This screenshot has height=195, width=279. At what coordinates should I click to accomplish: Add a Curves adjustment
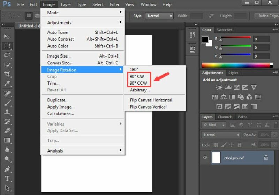pyautogui.click(x=236, y=87)
